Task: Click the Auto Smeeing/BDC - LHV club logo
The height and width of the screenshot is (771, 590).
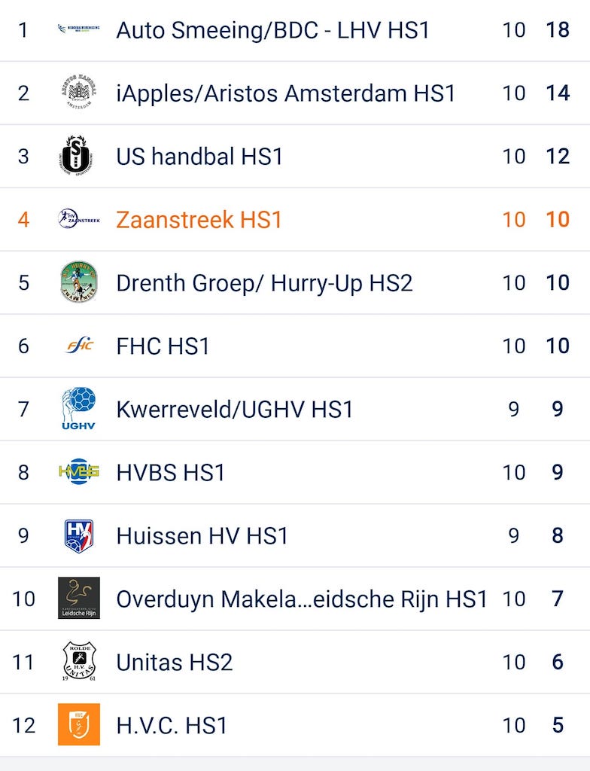Action: (78, 30)
